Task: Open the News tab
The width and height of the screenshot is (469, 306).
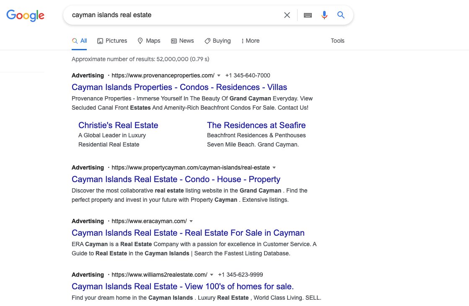Action: click(182, 41)
